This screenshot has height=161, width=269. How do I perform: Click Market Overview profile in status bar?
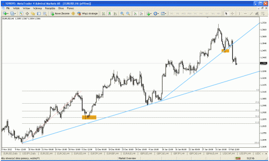tap(127, 158)
